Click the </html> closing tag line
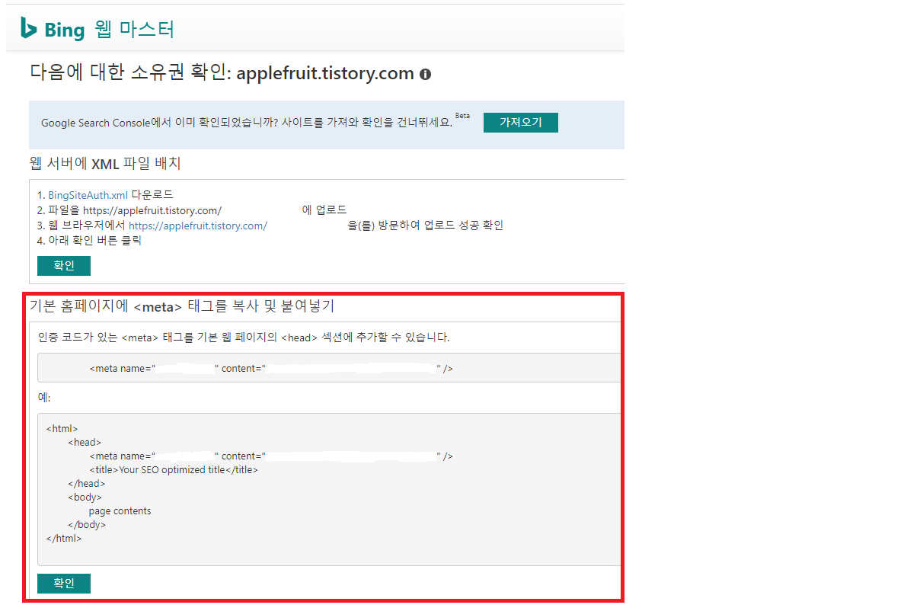Screen dimensions: 904x608 [64, 539]
